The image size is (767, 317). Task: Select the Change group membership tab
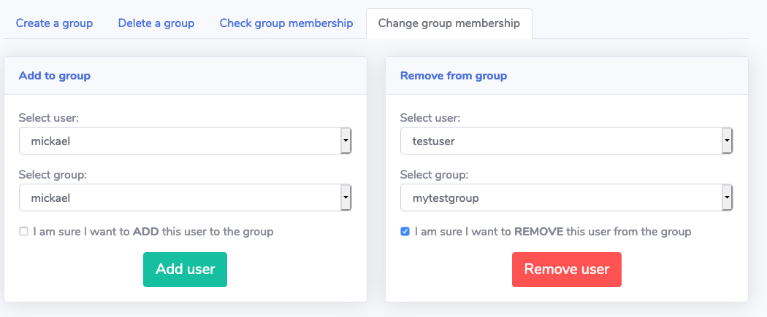(449, 23)
